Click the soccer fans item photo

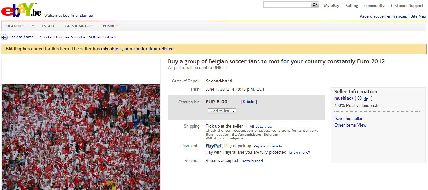coord(81,137)
